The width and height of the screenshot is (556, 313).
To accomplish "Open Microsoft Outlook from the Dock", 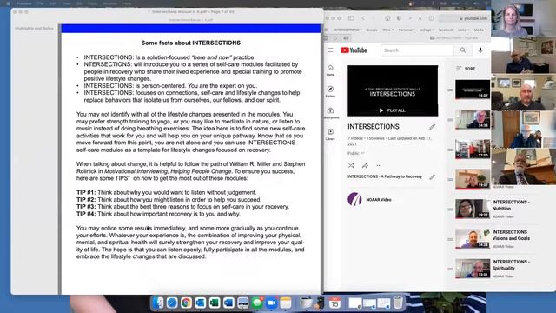I will tap(201, 303).
